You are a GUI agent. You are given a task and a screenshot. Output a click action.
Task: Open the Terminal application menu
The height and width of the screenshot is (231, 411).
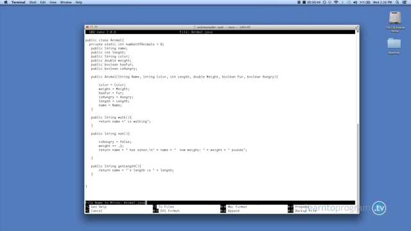(19, 3)
